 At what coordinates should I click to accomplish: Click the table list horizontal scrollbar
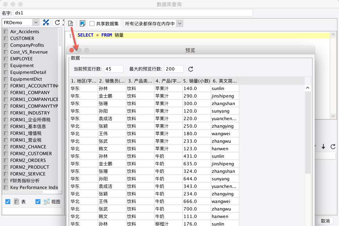pos(23,192)
